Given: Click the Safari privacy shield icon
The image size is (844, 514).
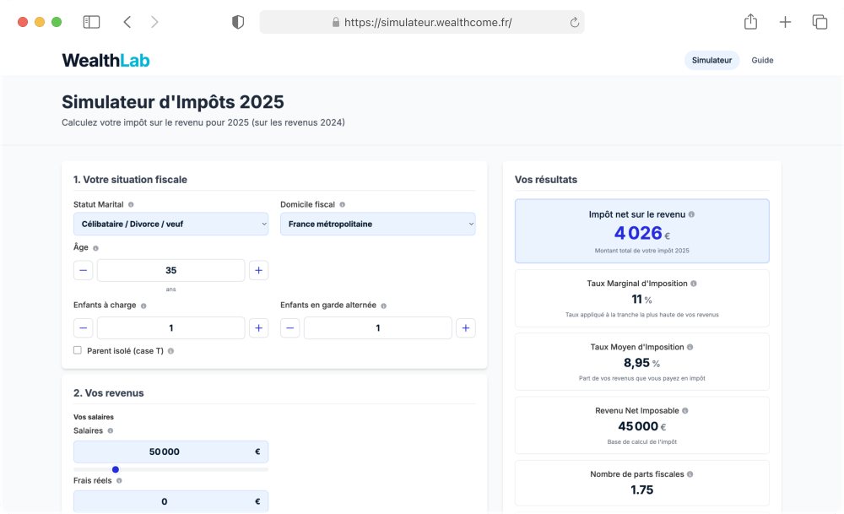Looking at the screenshot, I should click(x=238, y=21).
